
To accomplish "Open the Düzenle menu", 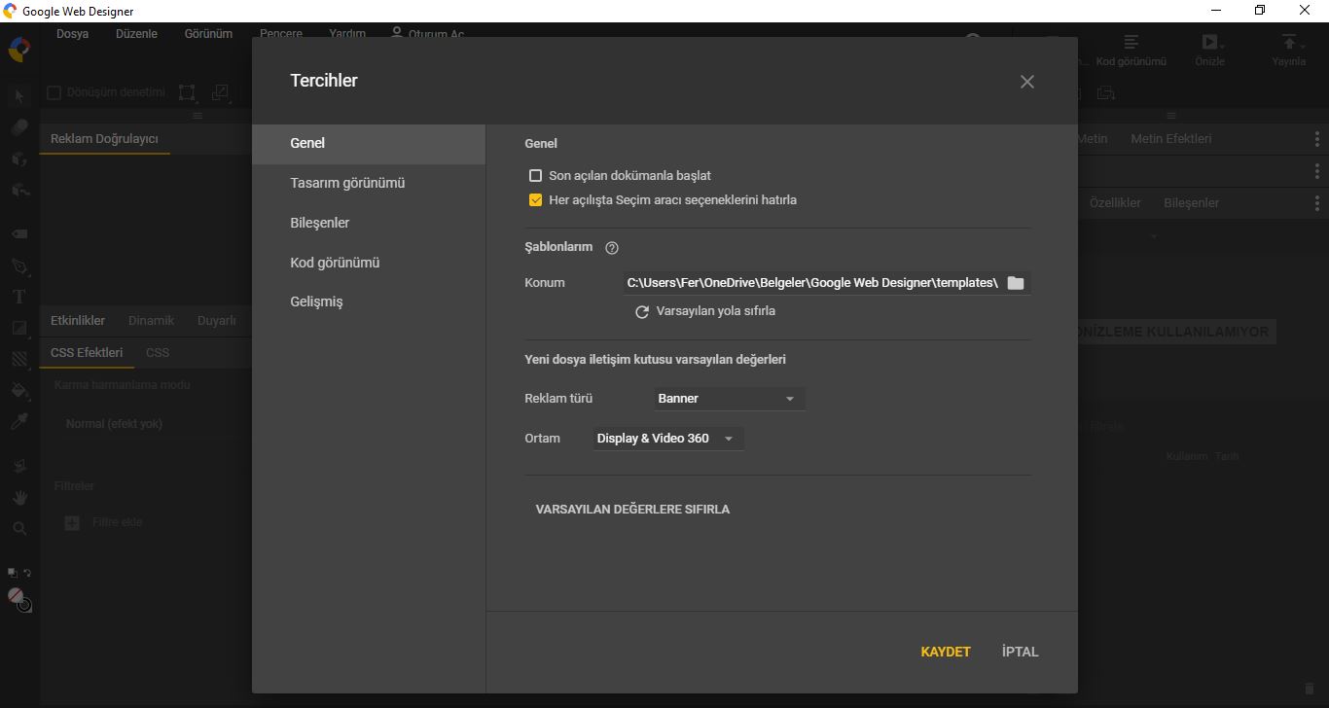I will 136,34.
